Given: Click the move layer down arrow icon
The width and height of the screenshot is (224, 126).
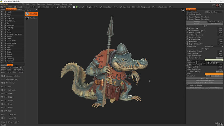Looking at the screenshot, I should pyautogui.click(x=14, y=122).
